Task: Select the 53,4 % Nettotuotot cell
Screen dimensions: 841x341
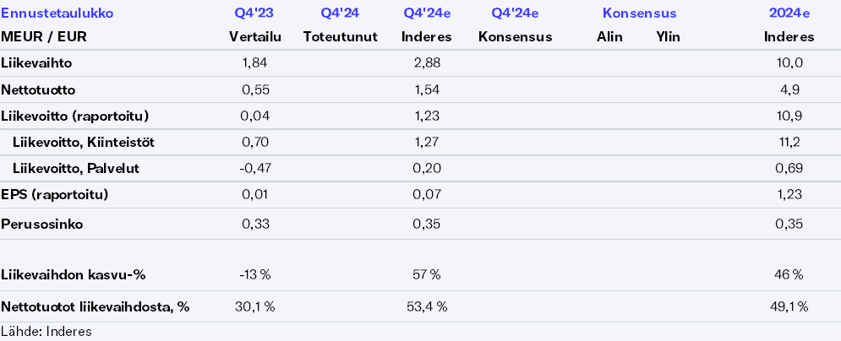Action: coord(426,306)
